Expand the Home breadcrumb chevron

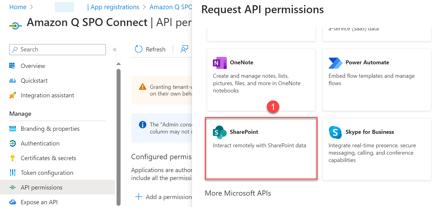tap(31, 7)
